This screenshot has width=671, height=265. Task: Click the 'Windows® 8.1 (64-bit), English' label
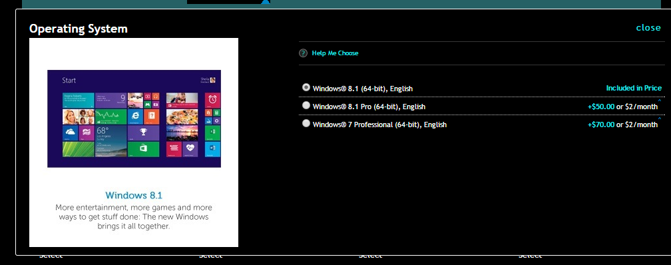click(362, 89)
